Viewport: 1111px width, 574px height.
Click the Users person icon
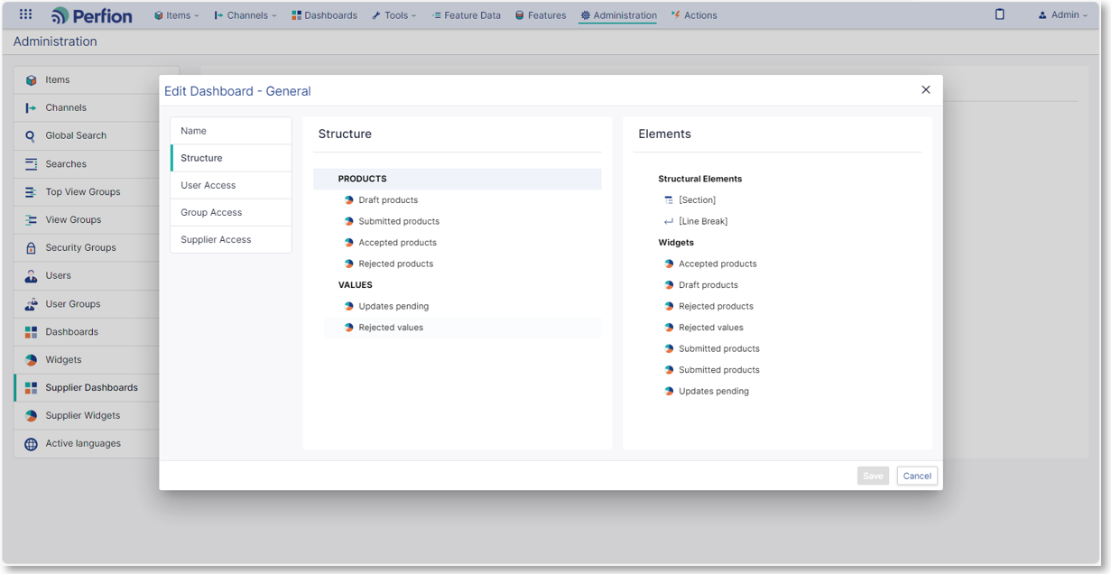click(31, 276)
